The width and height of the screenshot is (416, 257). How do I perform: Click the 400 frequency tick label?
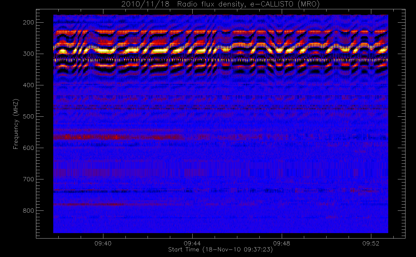click(x=29, y=85)
